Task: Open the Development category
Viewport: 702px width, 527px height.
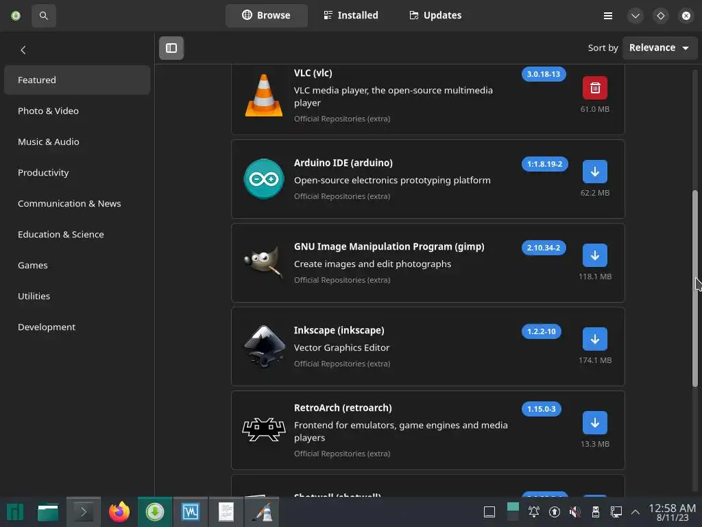Action: click(x=77, y=327)
